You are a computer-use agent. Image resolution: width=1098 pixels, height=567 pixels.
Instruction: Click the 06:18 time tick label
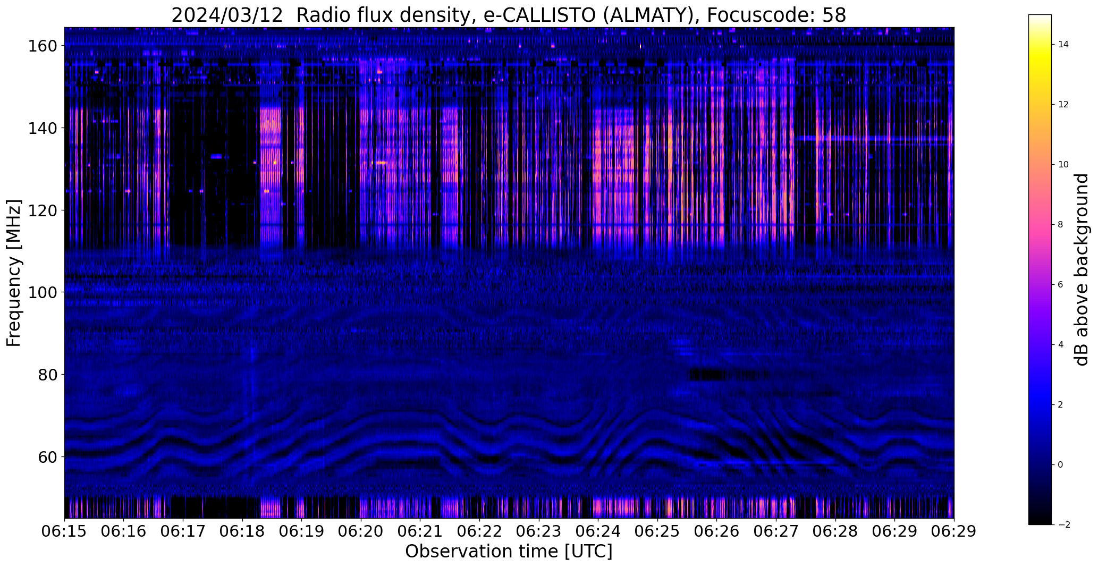(x=242, y=532)
